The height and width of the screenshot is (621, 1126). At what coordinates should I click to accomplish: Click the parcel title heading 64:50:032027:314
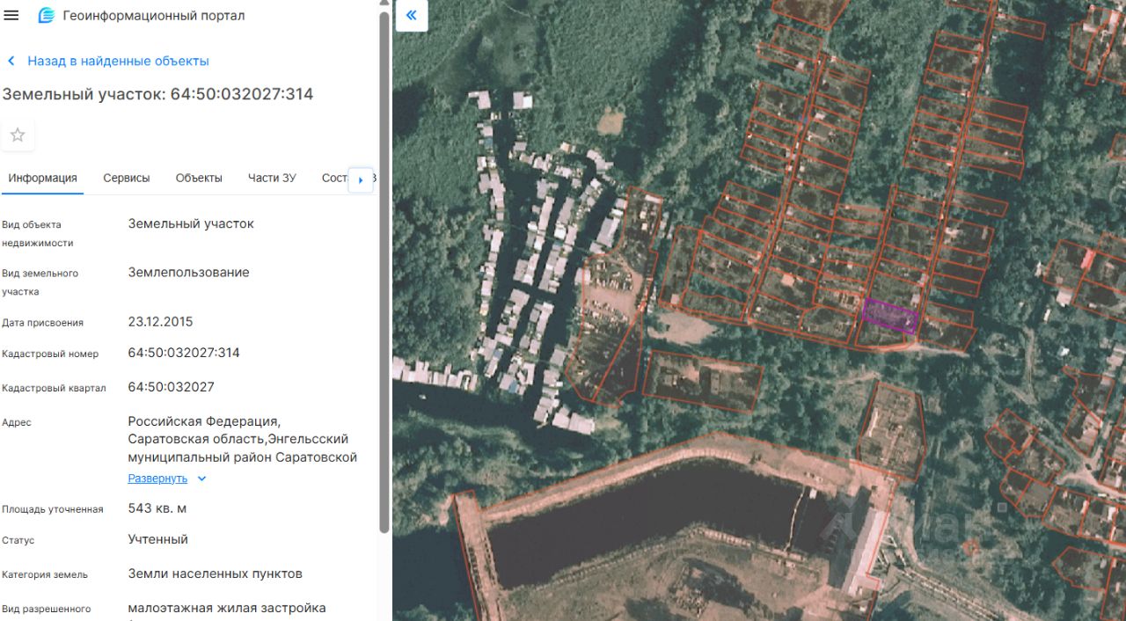(157, 94)
